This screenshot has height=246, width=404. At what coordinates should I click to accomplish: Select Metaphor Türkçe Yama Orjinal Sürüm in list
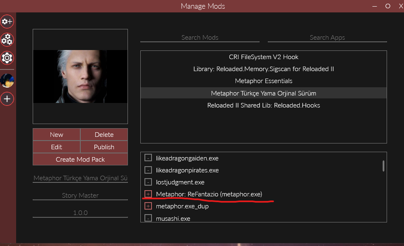[x=264, y=93]
